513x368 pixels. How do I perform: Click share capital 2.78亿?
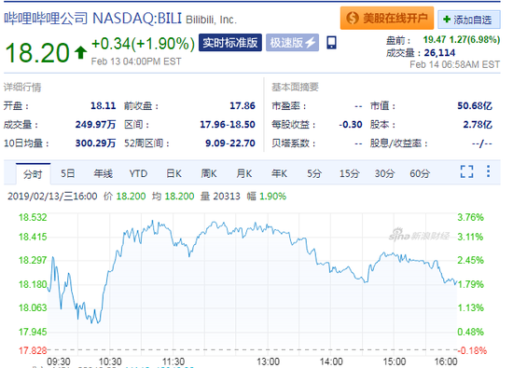pyautogui.click(x=478, y=125)
